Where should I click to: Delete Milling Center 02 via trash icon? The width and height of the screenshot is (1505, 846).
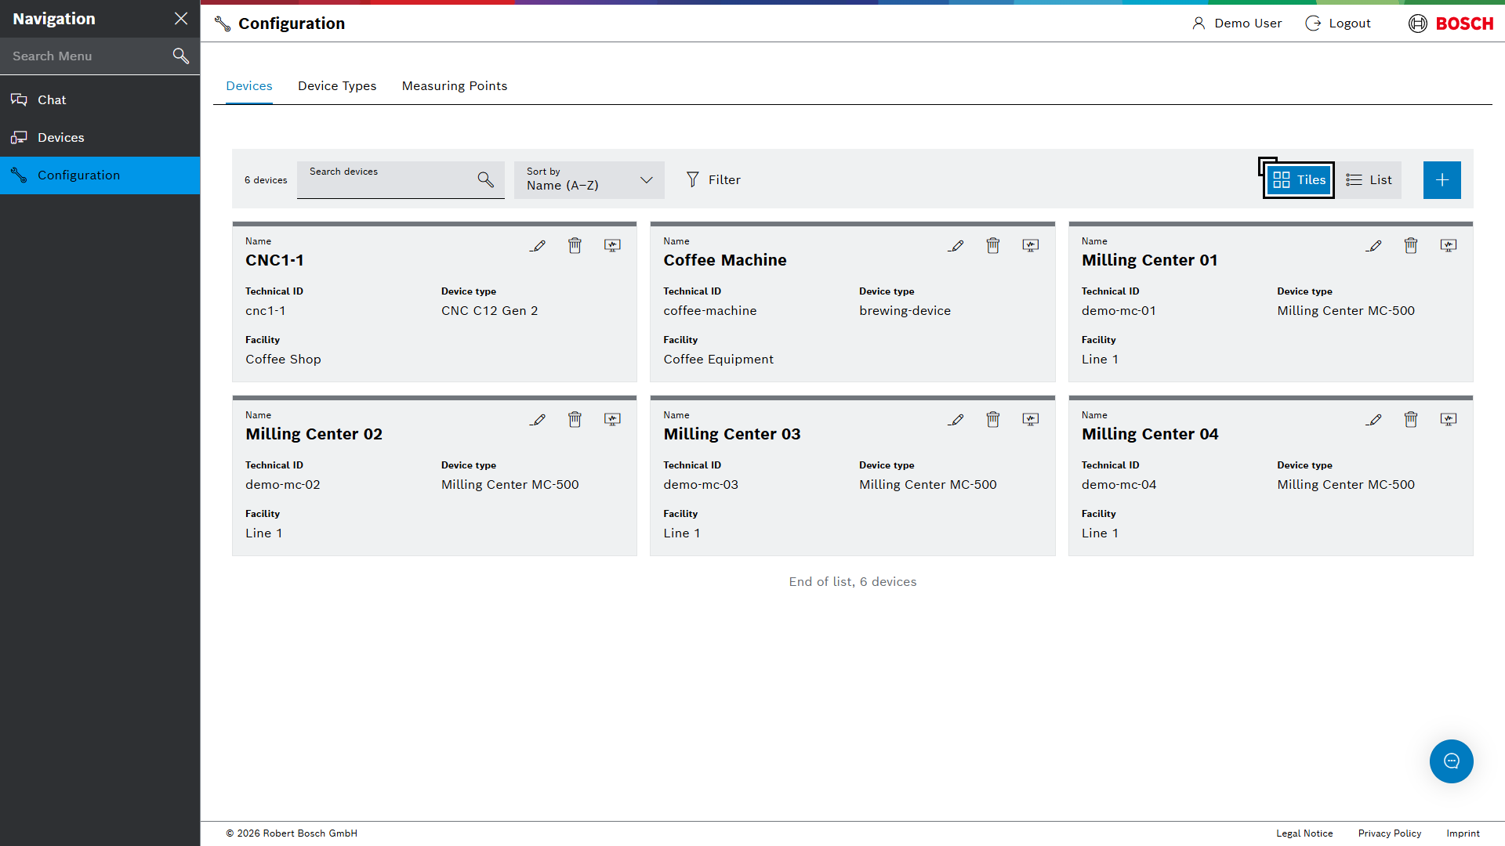(575, 420)
